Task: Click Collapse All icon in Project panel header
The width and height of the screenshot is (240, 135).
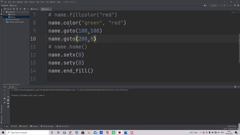Action: (x=20, y=9)
